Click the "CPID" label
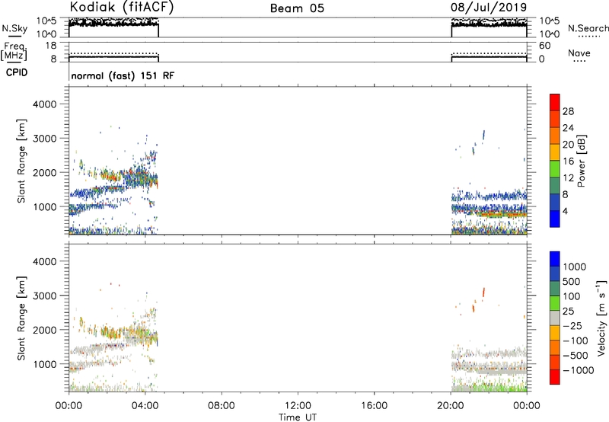 17,72
